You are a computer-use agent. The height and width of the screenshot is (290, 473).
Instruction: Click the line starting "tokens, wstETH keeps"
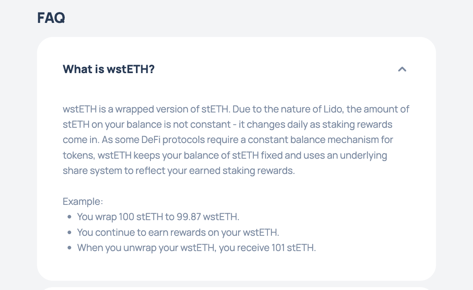[225, 155]
